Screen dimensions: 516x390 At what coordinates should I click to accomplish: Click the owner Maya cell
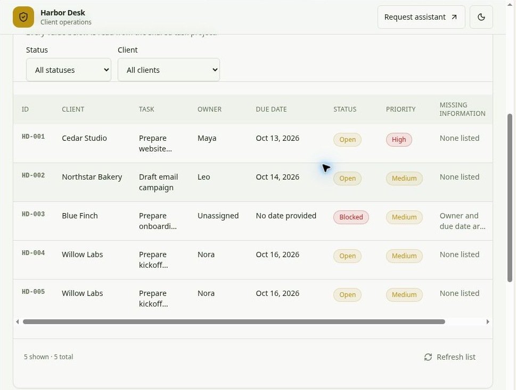(207, 138)
